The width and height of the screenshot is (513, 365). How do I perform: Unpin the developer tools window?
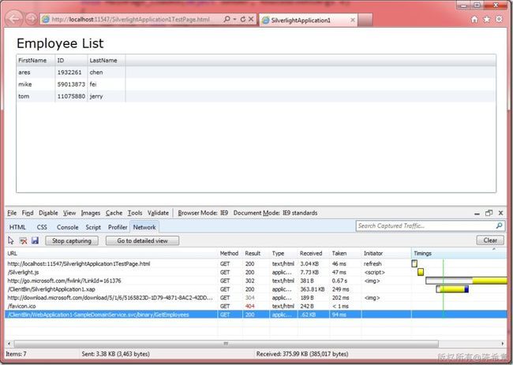(489, 213)
